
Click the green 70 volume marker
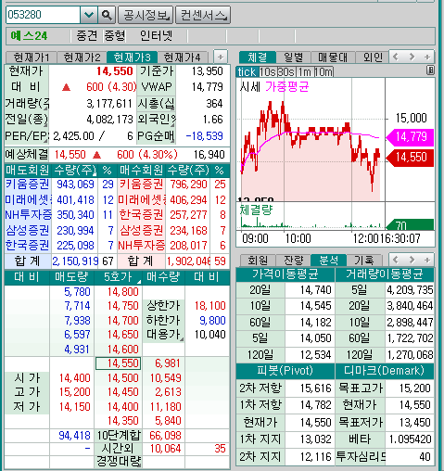coord(410,224)
